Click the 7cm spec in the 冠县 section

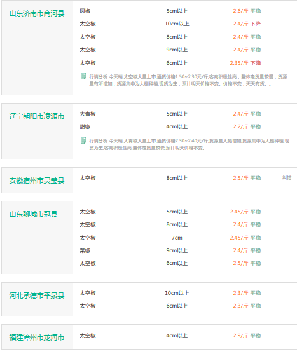click(x=177, y=238)
